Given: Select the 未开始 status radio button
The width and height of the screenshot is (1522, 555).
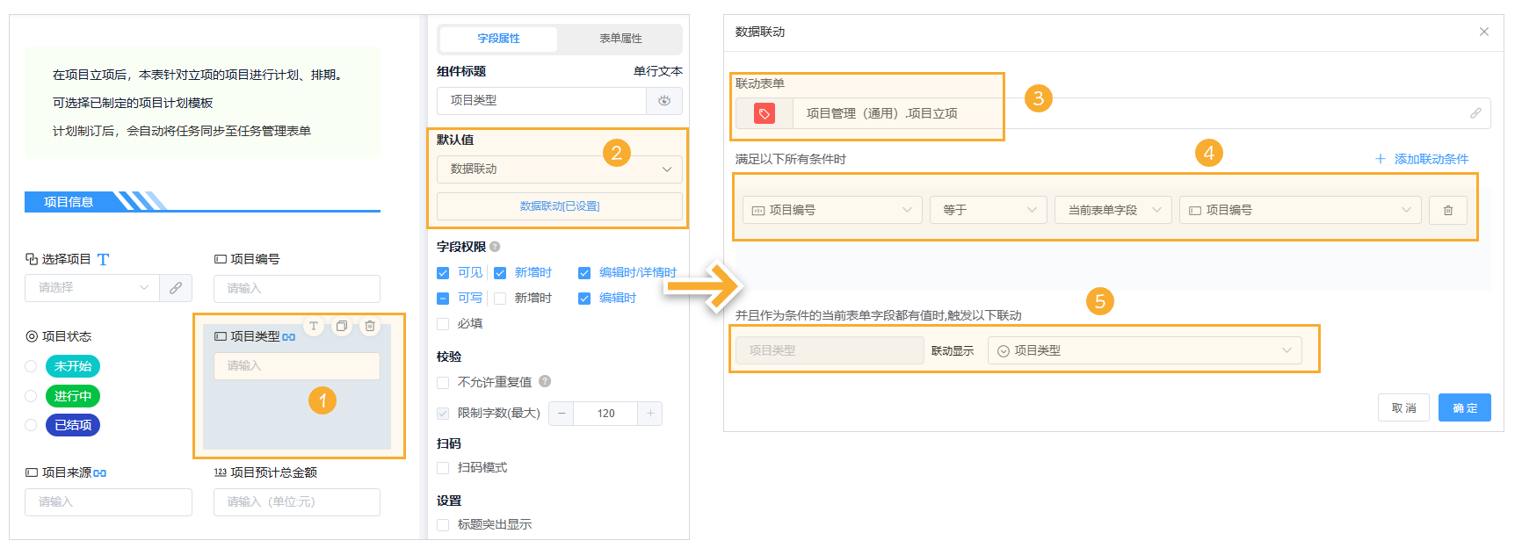Looking at the screenshot, I should (x=31, y=366).
